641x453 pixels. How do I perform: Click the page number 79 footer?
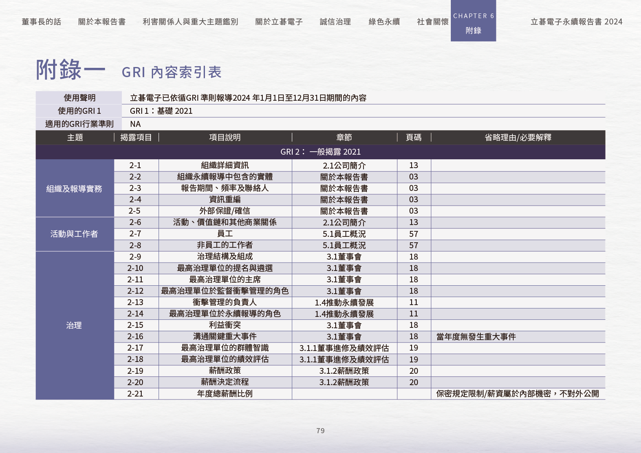coord(320,431)
